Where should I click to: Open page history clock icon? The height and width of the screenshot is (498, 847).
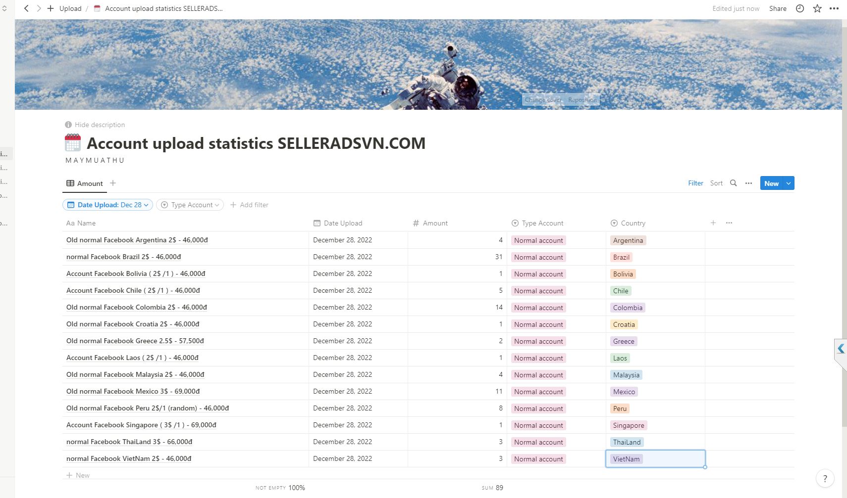pyautogui.click(x=800, y=8)
